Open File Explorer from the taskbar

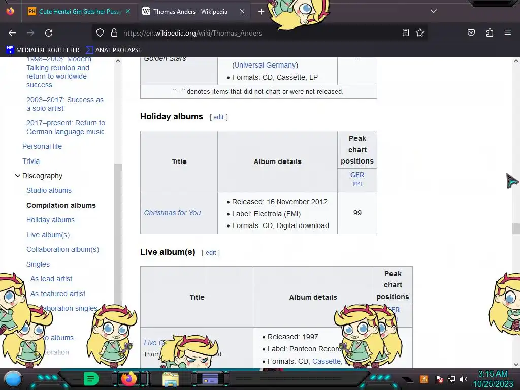171,379
